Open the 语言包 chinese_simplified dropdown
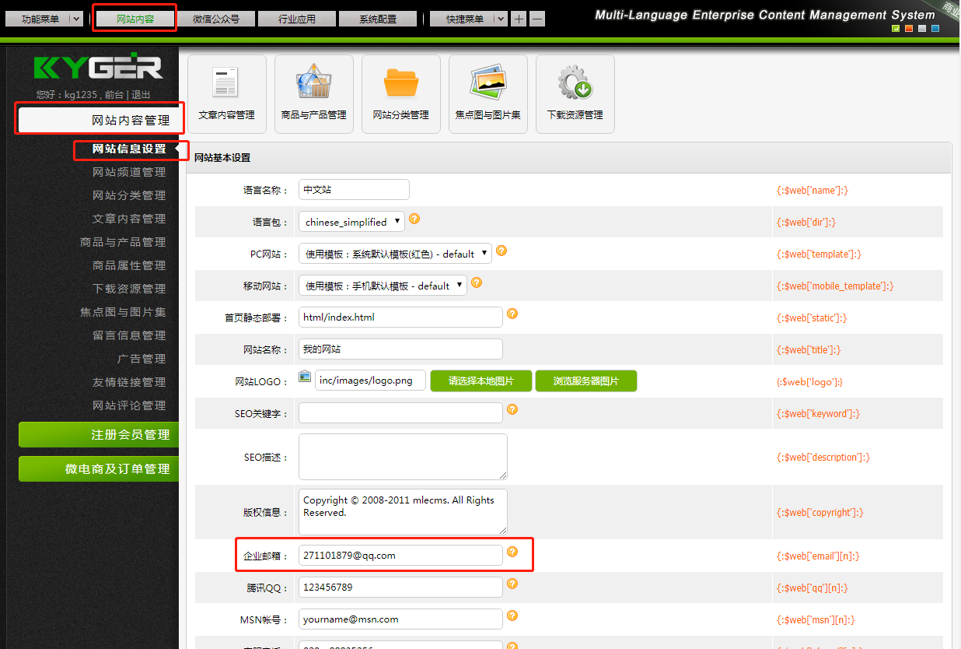961x649 pixels. 351,222
